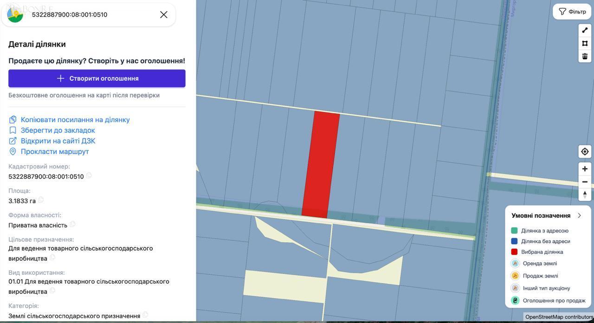Screen dimensions: 594x323
Task: Open the Фільтр filter panel
Action: (572, 12)
